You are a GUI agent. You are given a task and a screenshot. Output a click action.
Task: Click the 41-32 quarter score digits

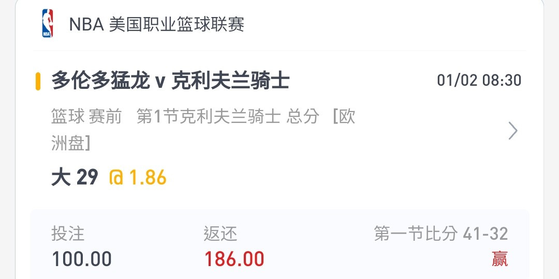[x=485, y=234]
